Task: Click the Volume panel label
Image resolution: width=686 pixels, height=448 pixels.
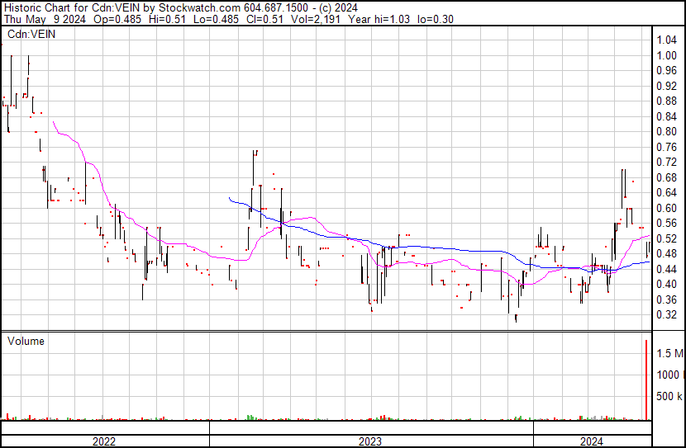Action: [x=26, y=341]
